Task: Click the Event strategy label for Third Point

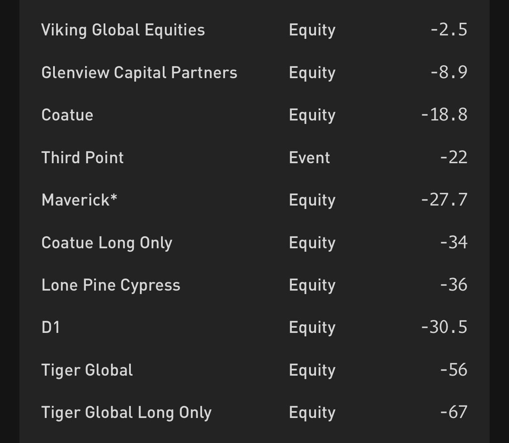Action: 309,158
